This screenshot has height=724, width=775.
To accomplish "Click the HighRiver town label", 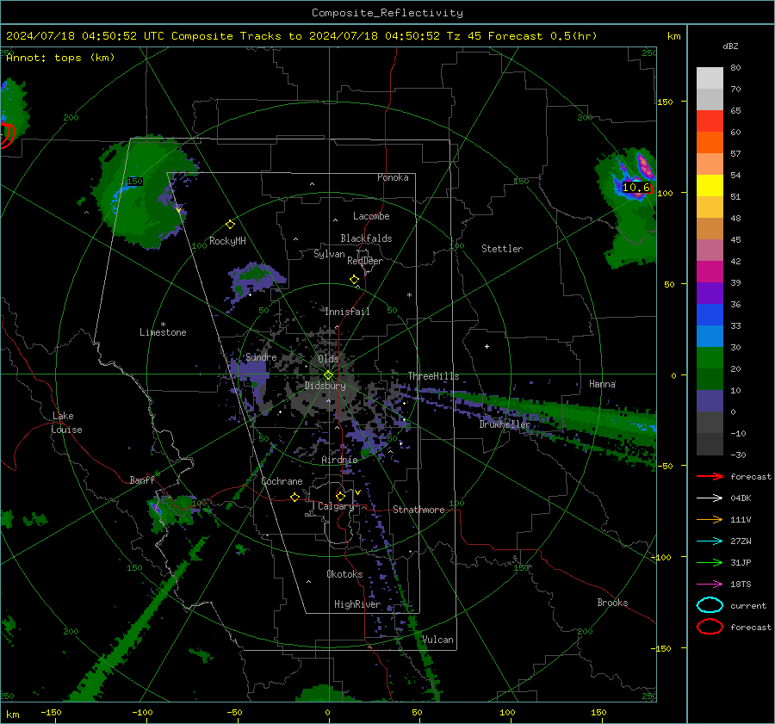I will point(356,604).
